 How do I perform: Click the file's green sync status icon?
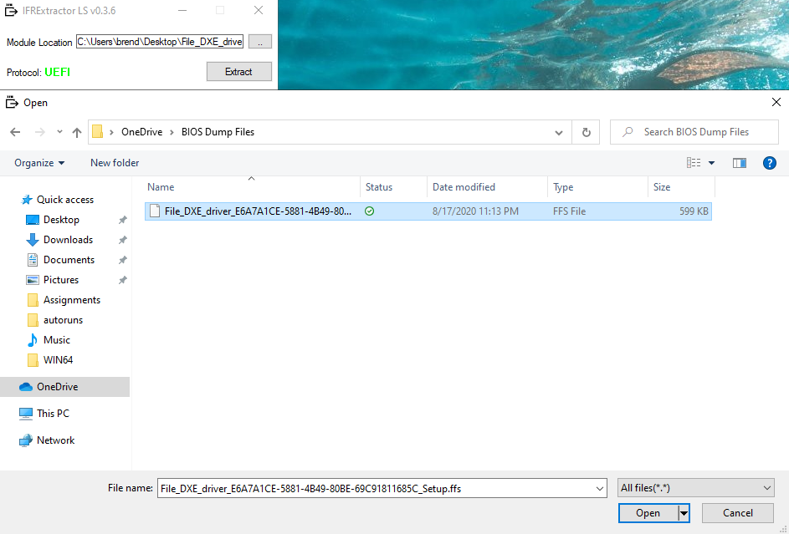tap(369, 211)
